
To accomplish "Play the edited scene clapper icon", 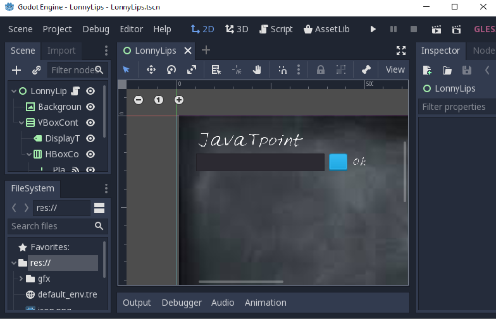I will 437,29.
